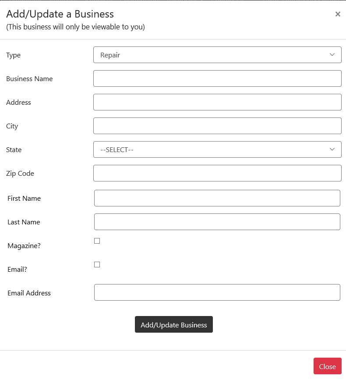This screenshot has width=346, height=380.
Task: Place cursor in the Last Name field
Action: click(x=217, y=221)
